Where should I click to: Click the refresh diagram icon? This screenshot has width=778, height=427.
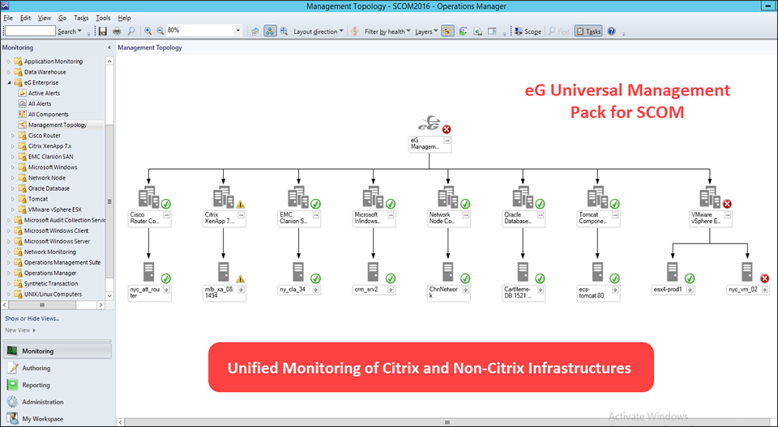click(x=463, y=32)
